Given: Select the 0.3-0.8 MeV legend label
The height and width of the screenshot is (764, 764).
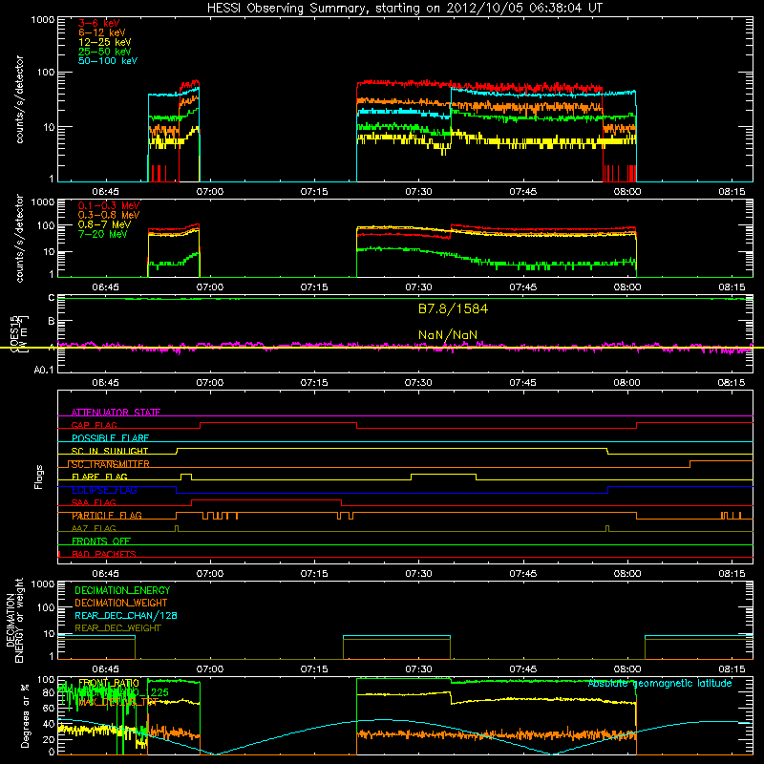Looking at the screenshot, I should pyautogui.click(x=109, y=215).
